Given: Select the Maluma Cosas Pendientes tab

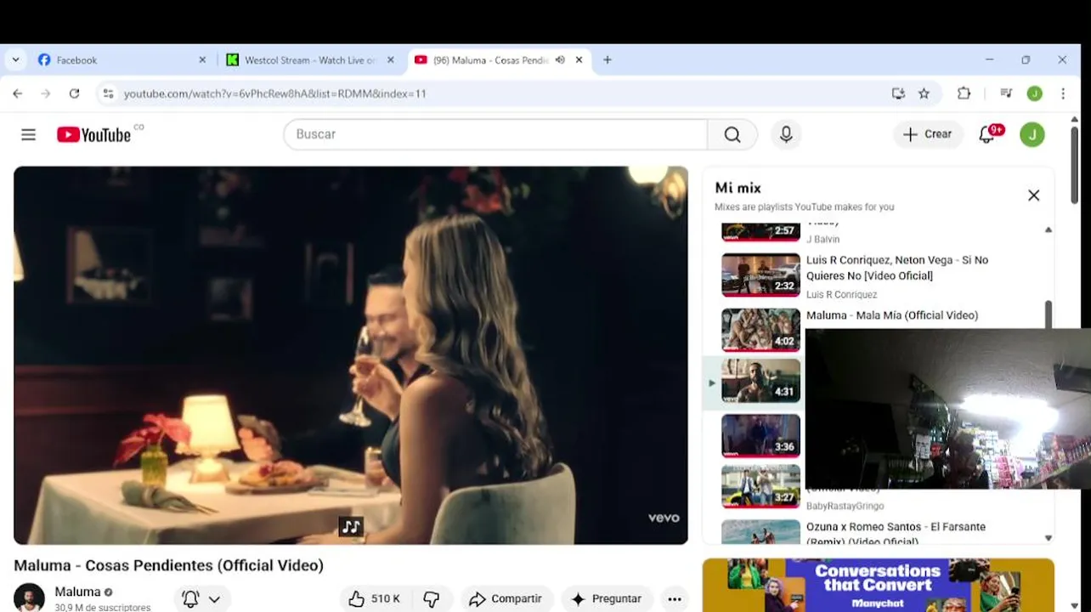Looking at the screenshot, I should [489, 60].
